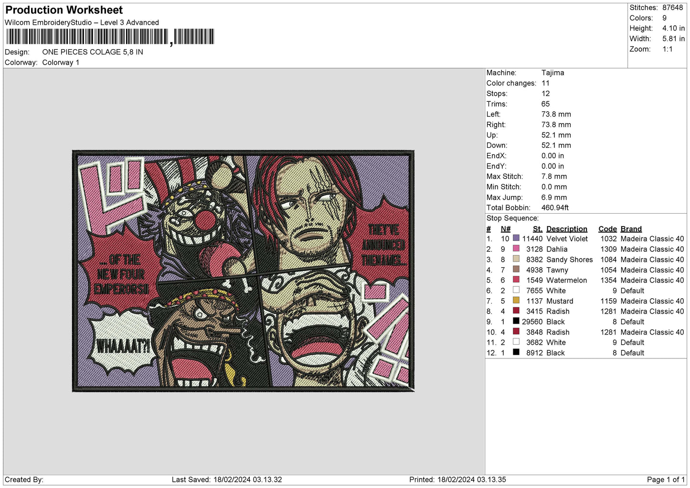
Task: Select the Zoom value '1:1'
Action: tap(668, 49)
